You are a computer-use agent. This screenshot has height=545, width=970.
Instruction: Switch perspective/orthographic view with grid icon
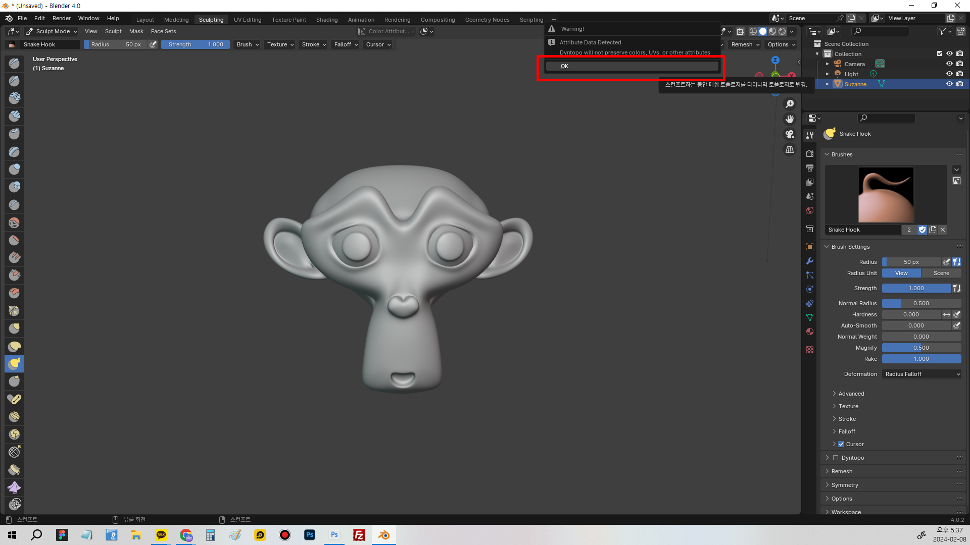pos(790,149)
